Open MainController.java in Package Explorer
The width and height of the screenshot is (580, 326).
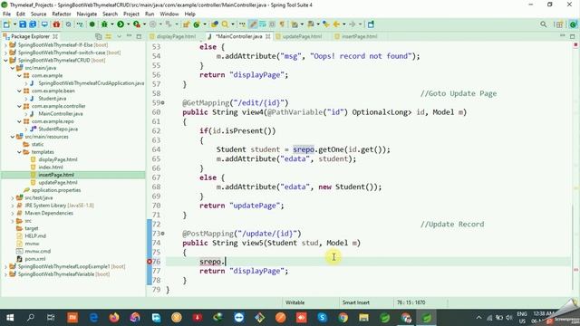click(61, 114)
